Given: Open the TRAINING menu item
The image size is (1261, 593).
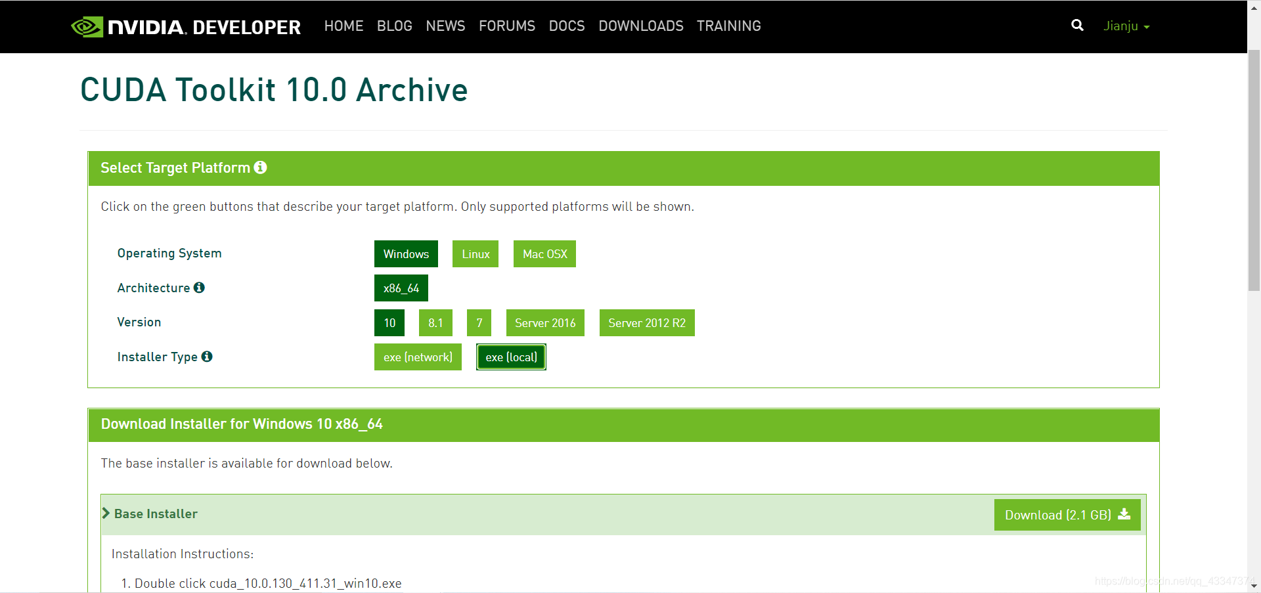Looking at the screenshot, I should [x=729, y=26].
